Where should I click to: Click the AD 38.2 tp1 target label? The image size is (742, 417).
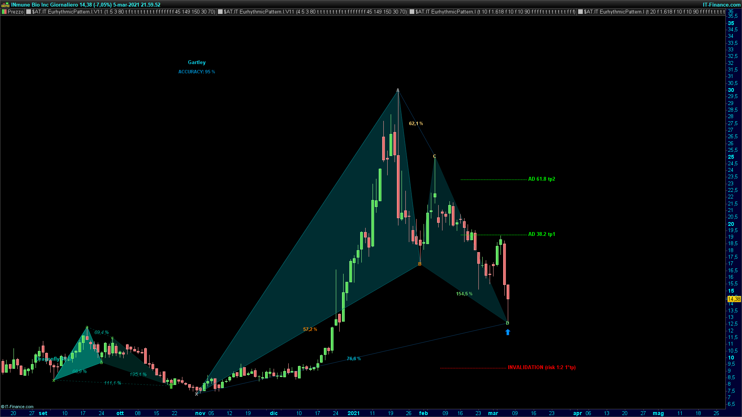tap(541, 234)
